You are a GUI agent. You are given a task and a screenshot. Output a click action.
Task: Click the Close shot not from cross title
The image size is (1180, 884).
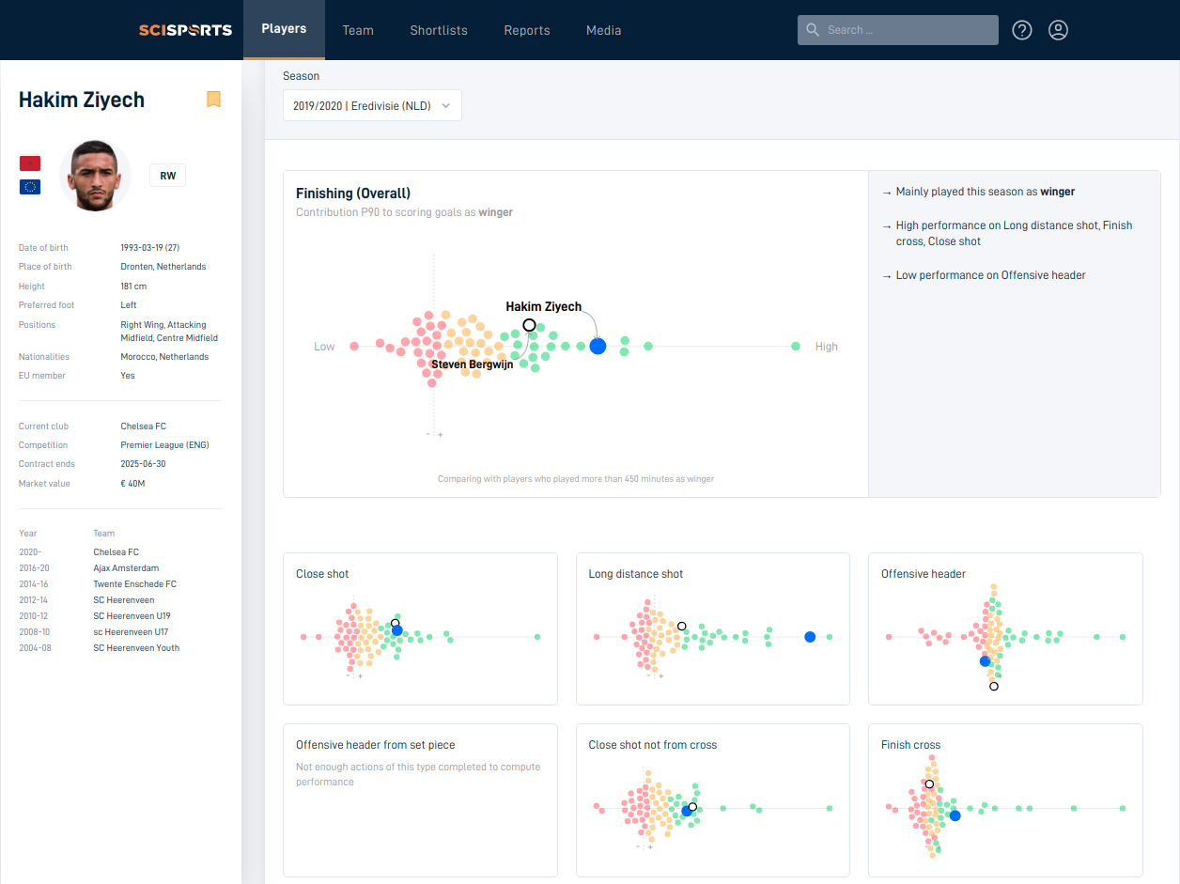pyautogui.click(x=653, y=745)
